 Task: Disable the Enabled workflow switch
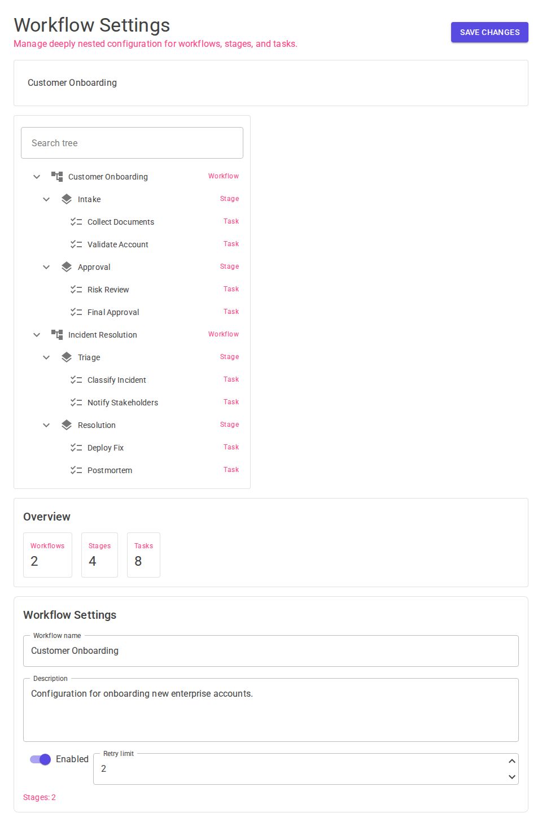click(40, 759)
